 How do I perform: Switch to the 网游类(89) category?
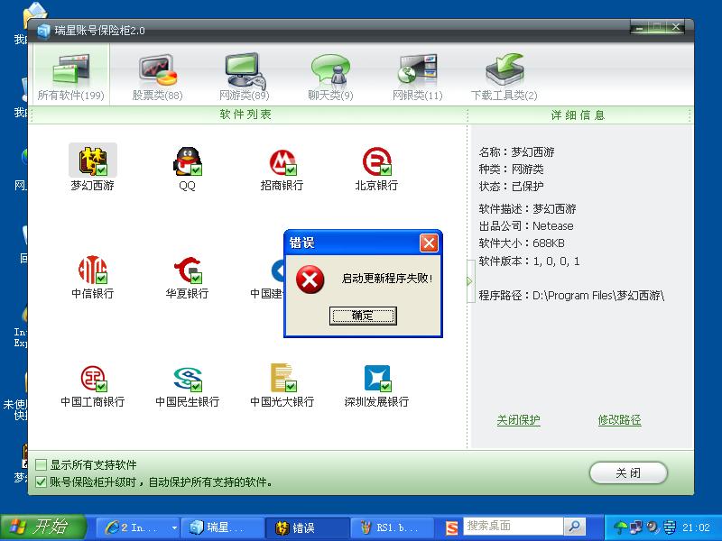click(244, 78)
